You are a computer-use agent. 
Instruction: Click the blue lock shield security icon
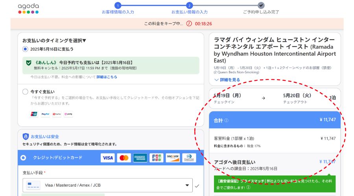[x=26, y=136]
